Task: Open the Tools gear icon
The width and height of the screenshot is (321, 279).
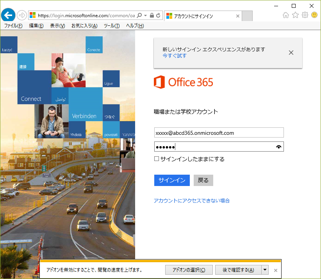Action: [x=305, y=15]
